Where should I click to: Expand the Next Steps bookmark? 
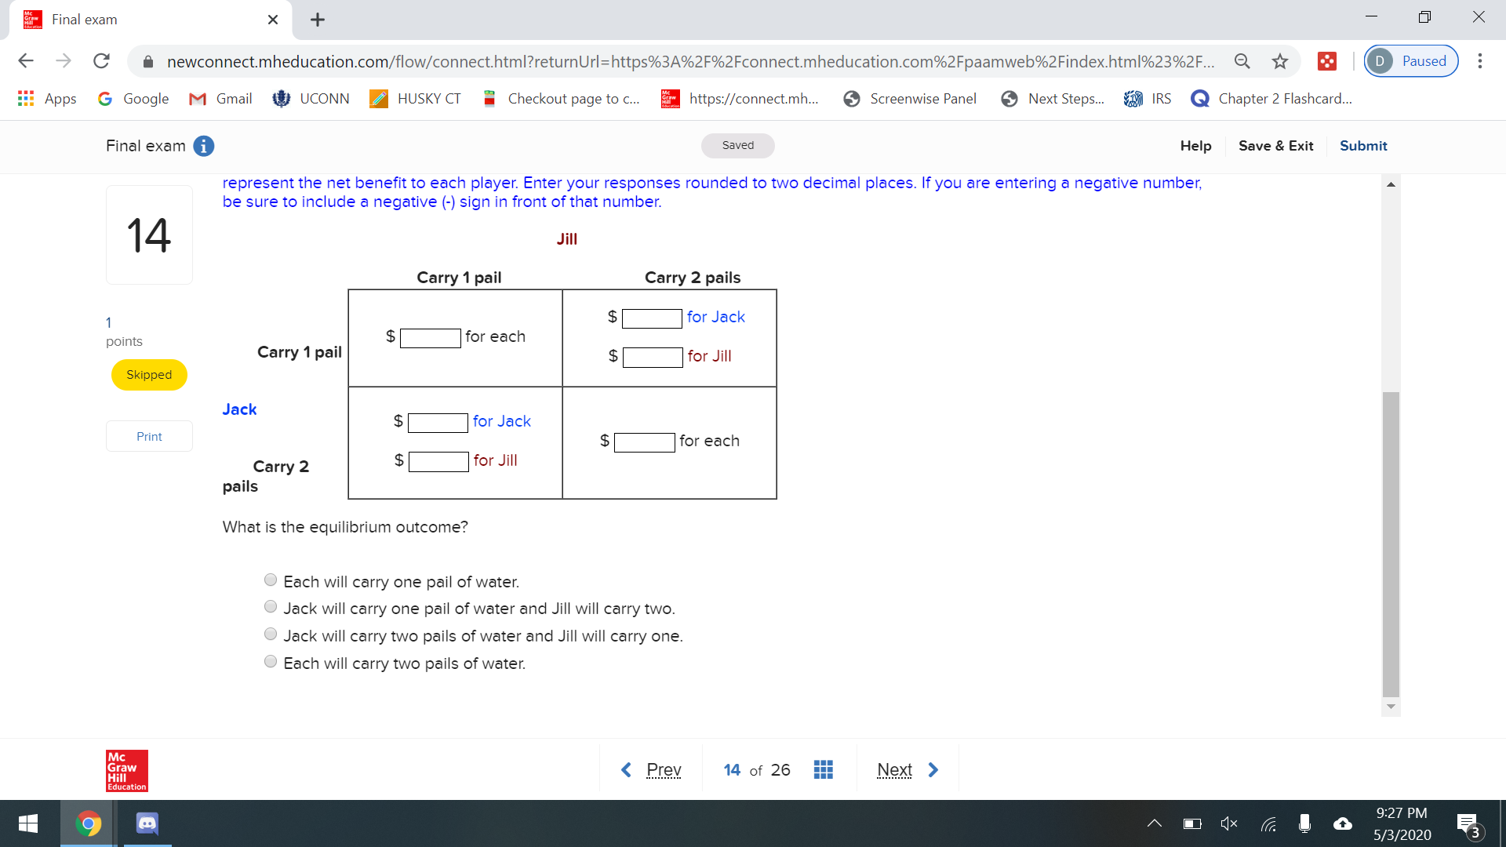click(x=1053, y=98)
